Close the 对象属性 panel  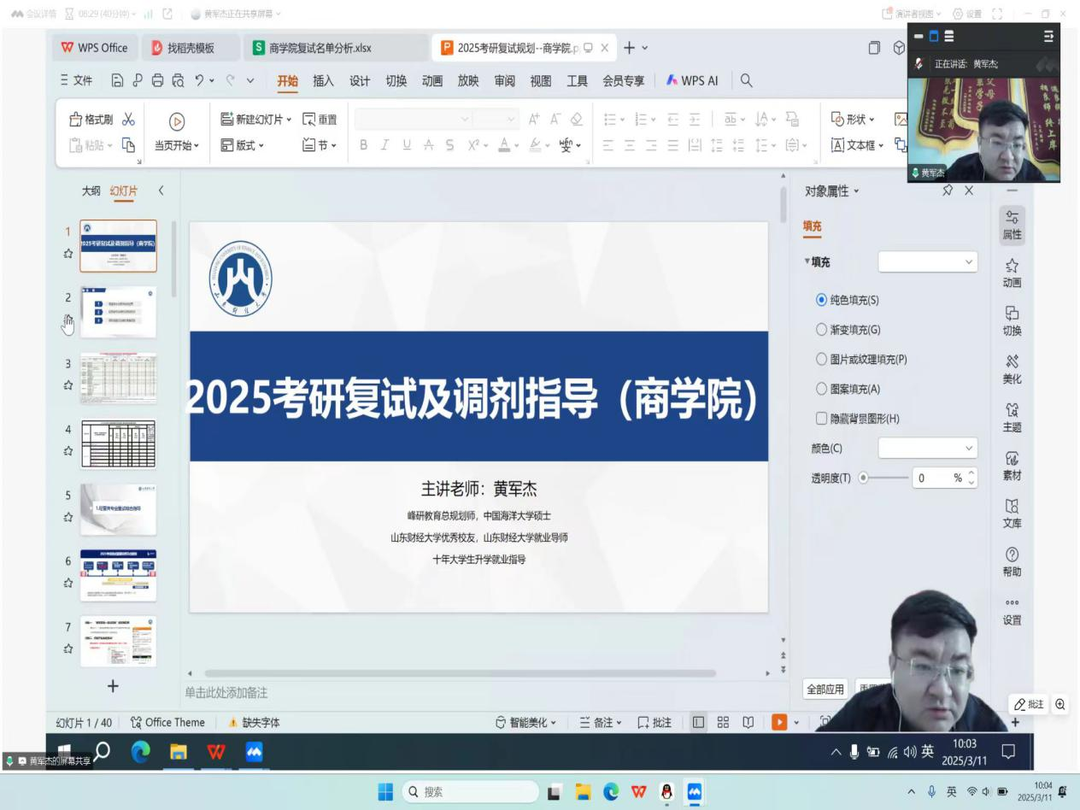(x=969, y=191)
